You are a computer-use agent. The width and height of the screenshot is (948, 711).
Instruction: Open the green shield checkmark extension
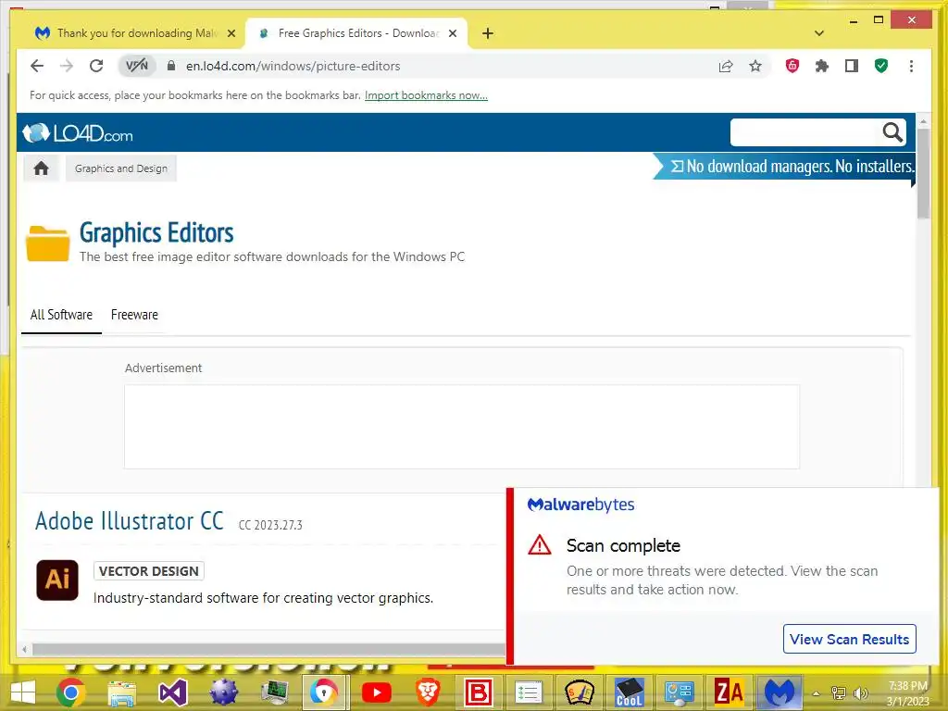tap(881, 66)
